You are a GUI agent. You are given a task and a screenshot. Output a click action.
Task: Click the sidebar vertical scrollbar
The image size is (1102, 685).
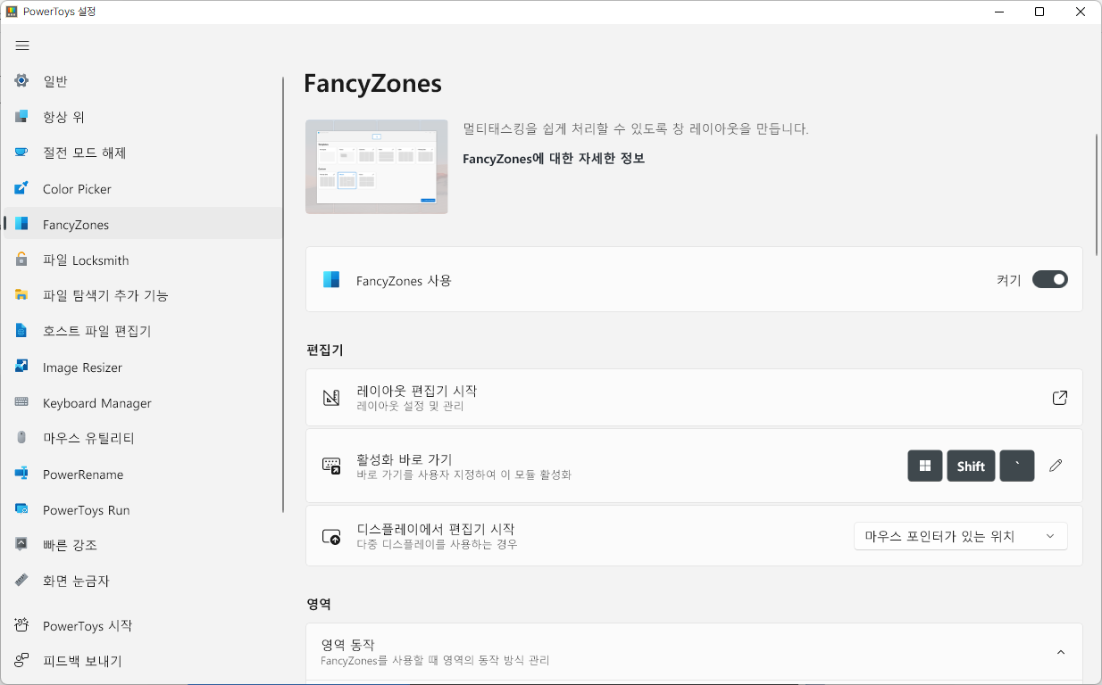pos(283,294)
